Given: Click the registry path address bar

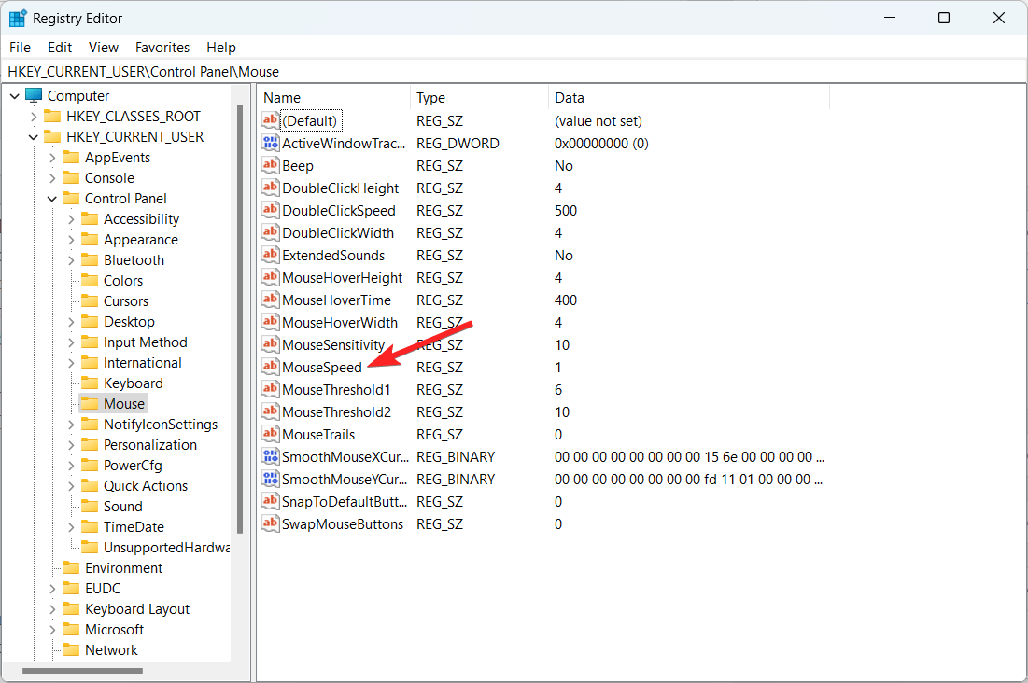Looking at the screenshot, I should point(514,72).
